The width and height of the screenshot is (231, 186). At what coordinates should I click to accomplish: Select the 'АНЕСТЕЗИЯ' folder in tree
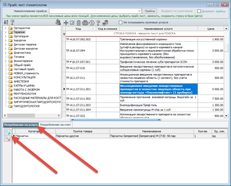point(21,82)
